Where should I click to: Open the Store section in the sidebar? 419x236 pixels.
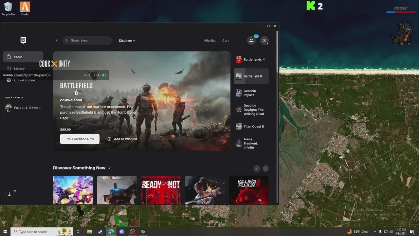click(23, 57)
